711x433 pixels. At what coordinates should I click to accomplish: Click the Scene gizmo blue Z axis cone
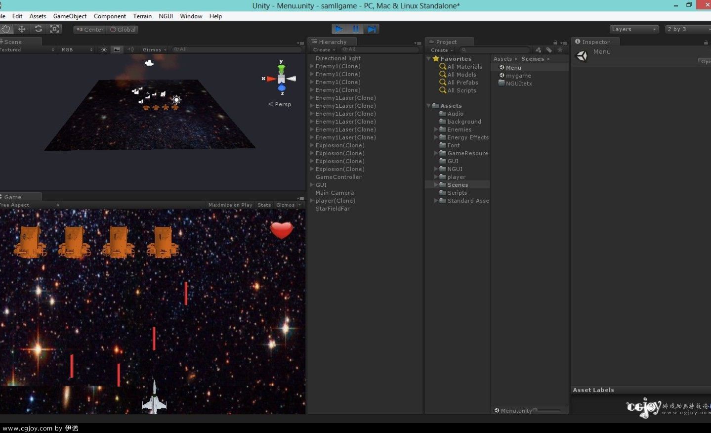(282, 88)
